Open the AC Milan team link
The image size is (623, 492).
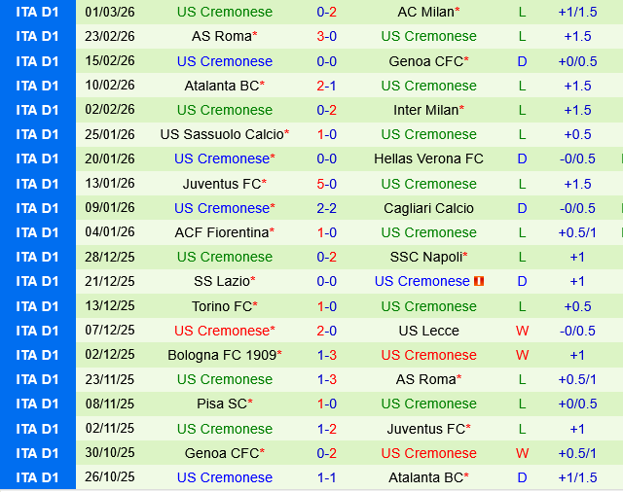point(425,12)
